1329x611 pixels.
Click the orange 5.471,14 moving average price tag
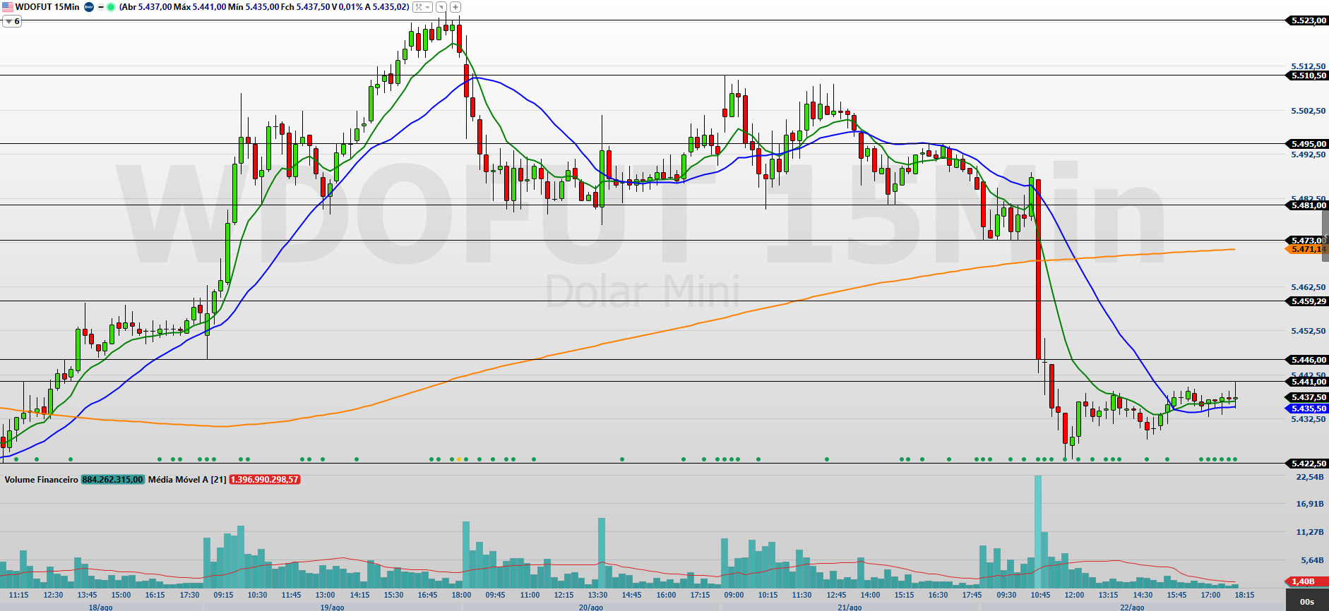click(1307, 249)
